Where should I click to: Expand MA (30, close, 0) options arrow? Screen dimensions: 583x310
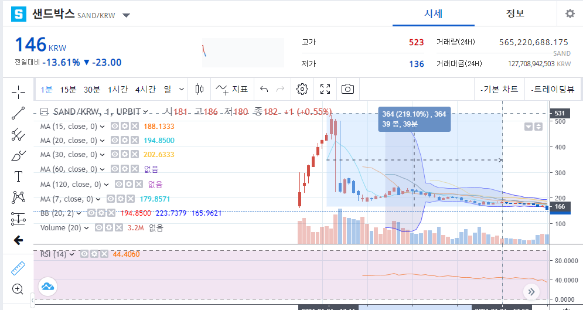(x=103, y=155)
